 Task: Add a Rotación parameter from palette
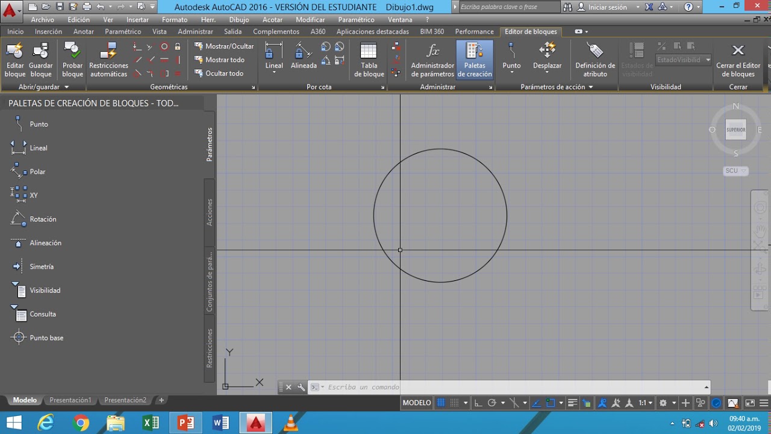[33, 219]
